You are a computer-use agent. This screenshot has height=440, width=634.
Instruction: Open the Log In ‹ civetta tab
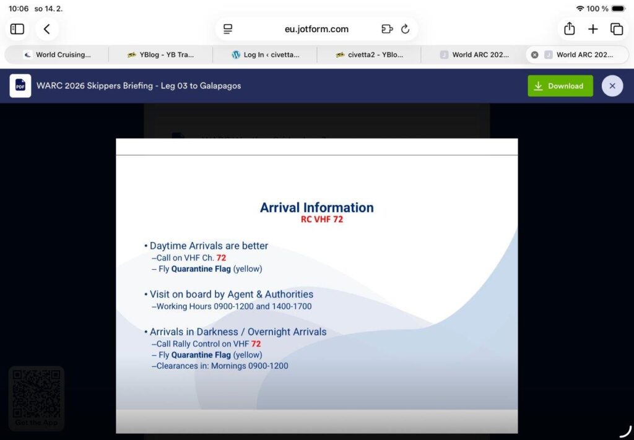[x=265, y=54]
